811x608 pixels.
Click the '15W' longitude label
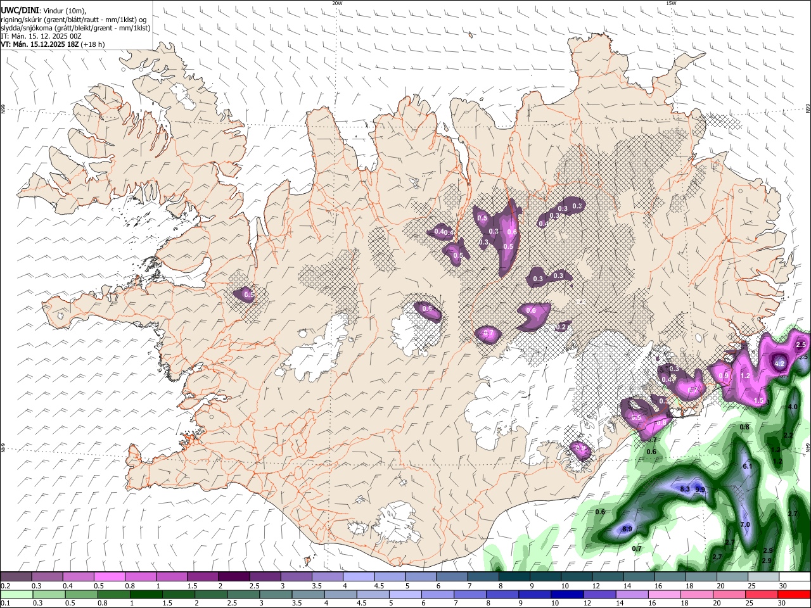(671, 3)
